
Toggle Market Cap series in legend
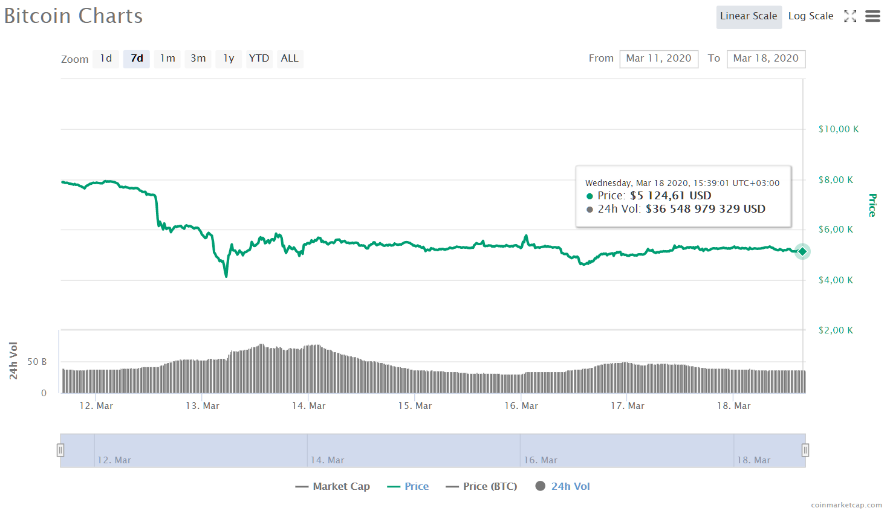(333, 486)
